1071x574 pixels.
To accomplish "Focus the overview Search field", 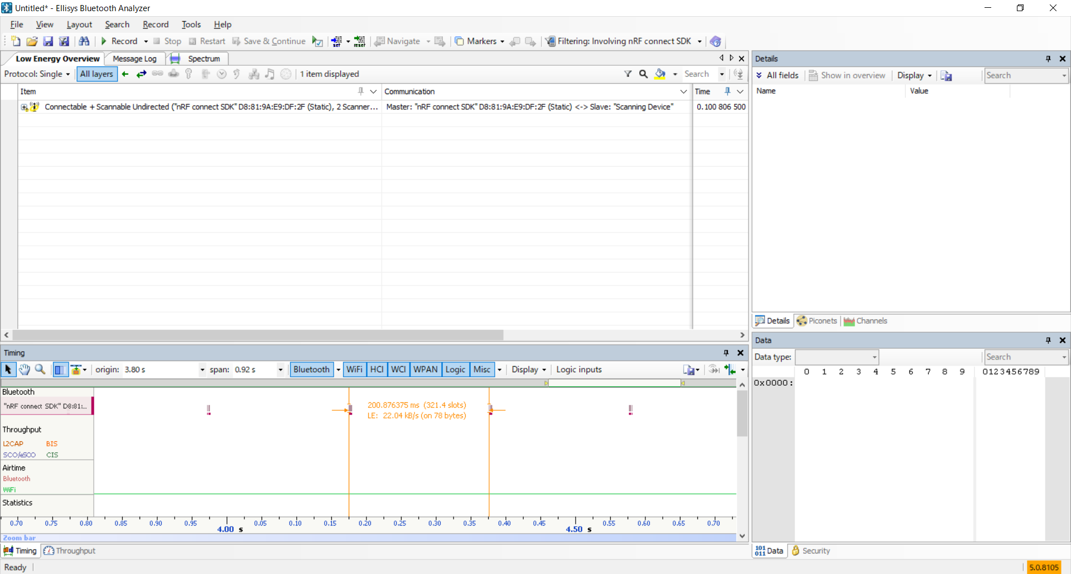I will coord(700,74).
